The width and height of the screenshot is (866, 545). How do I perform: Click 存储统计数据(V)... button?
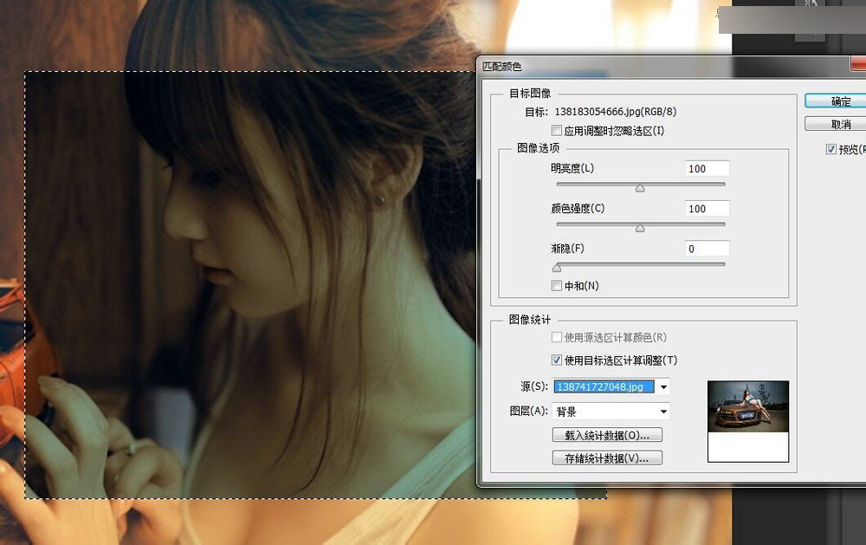click(607, 458)
